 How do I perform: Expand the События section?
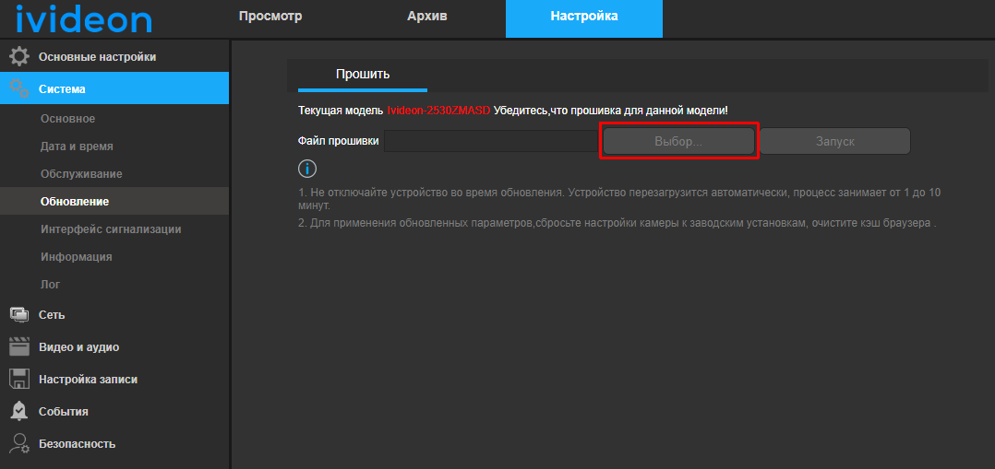114,411
